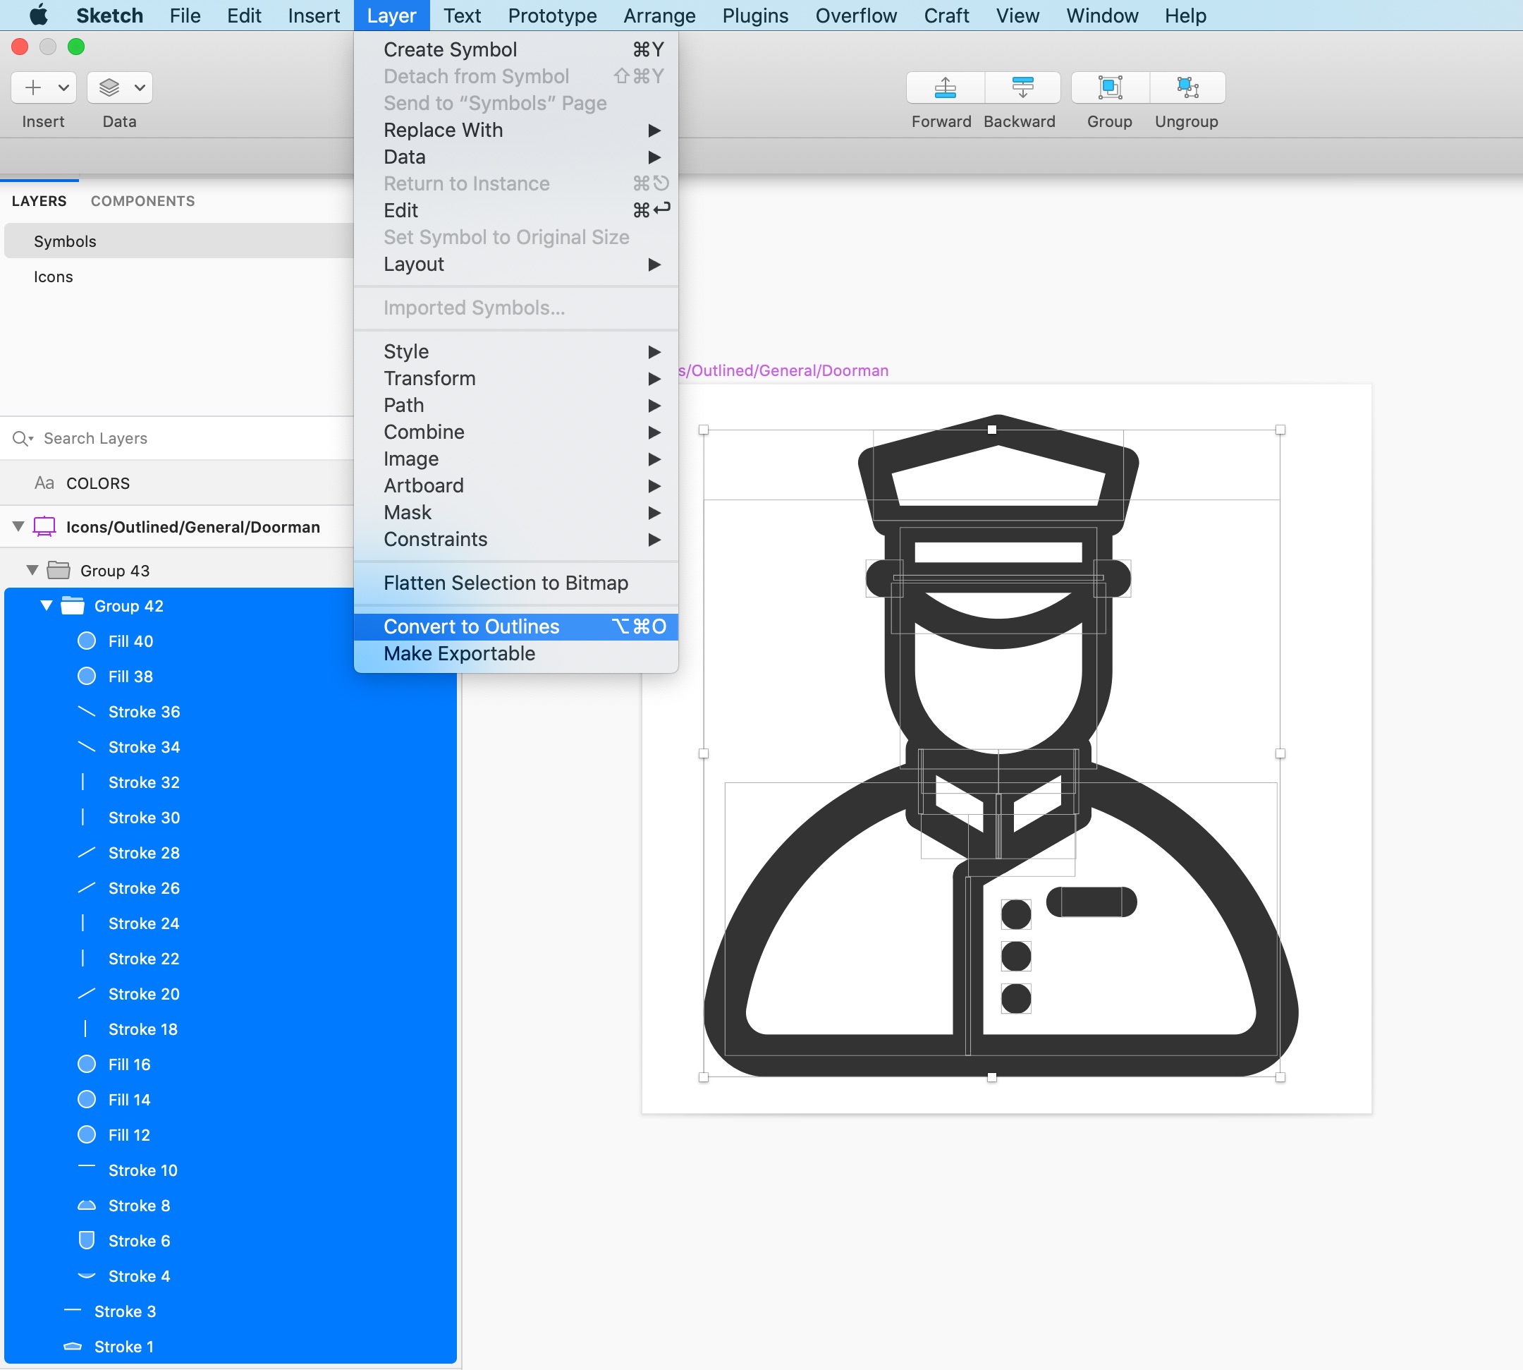This screenshot has height=1370, width=1523.
Task: Click the search magnifier icon in Layers
Action: (x=23, y=438)
